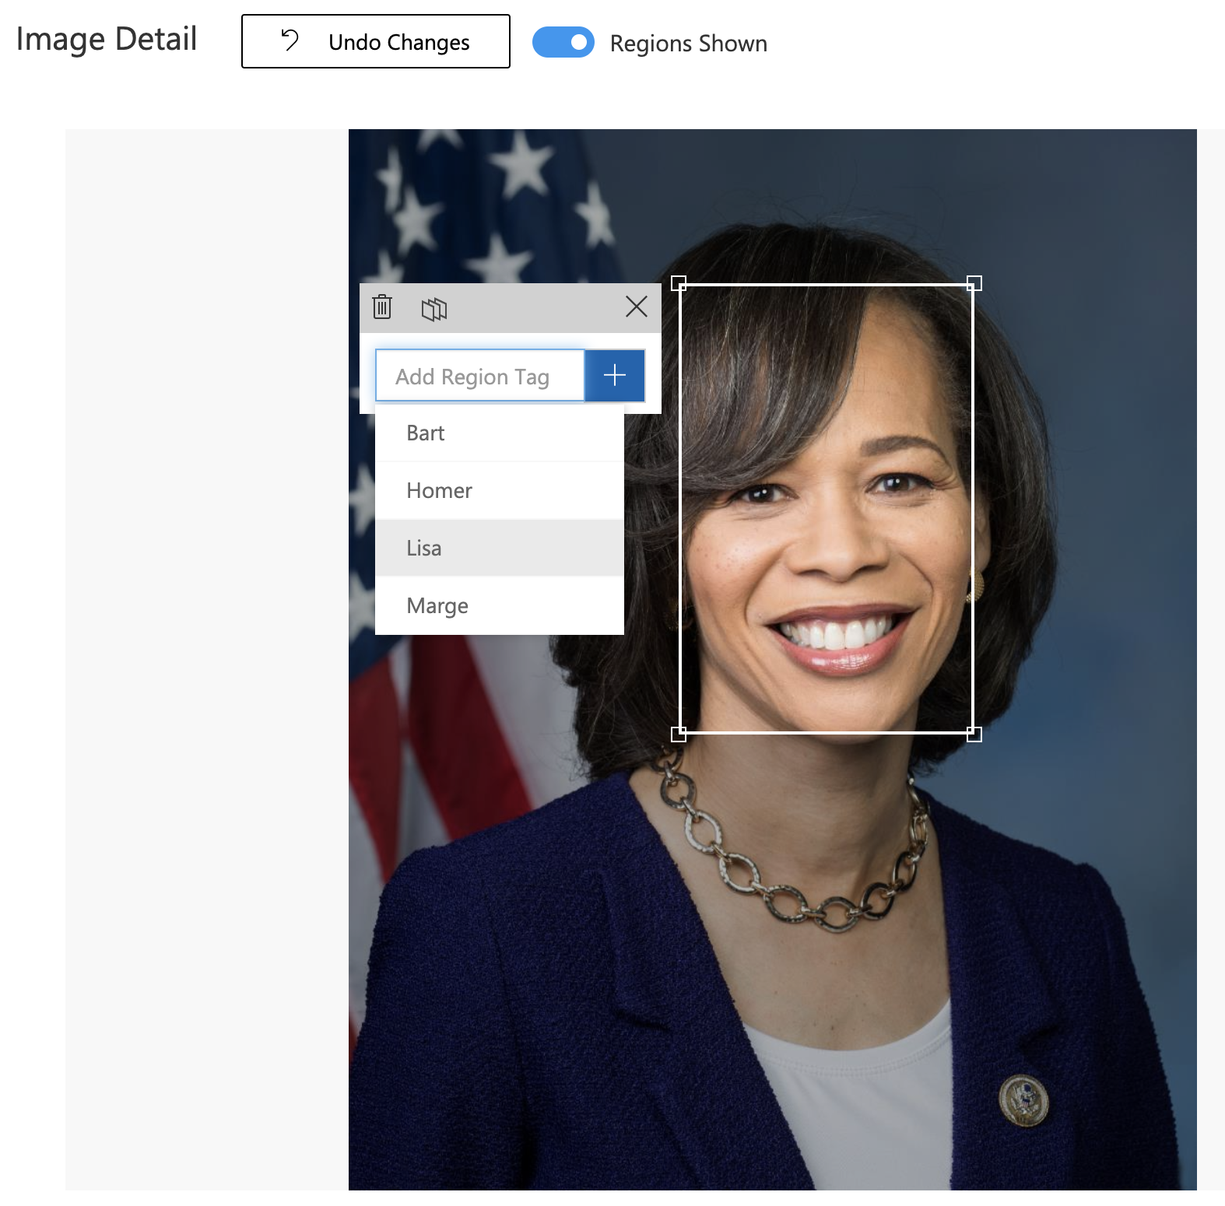Click the bottom-left region resize handle
Image resolution: width=1225 pixels, height=1206 pixels.
[x=679, y=734]
